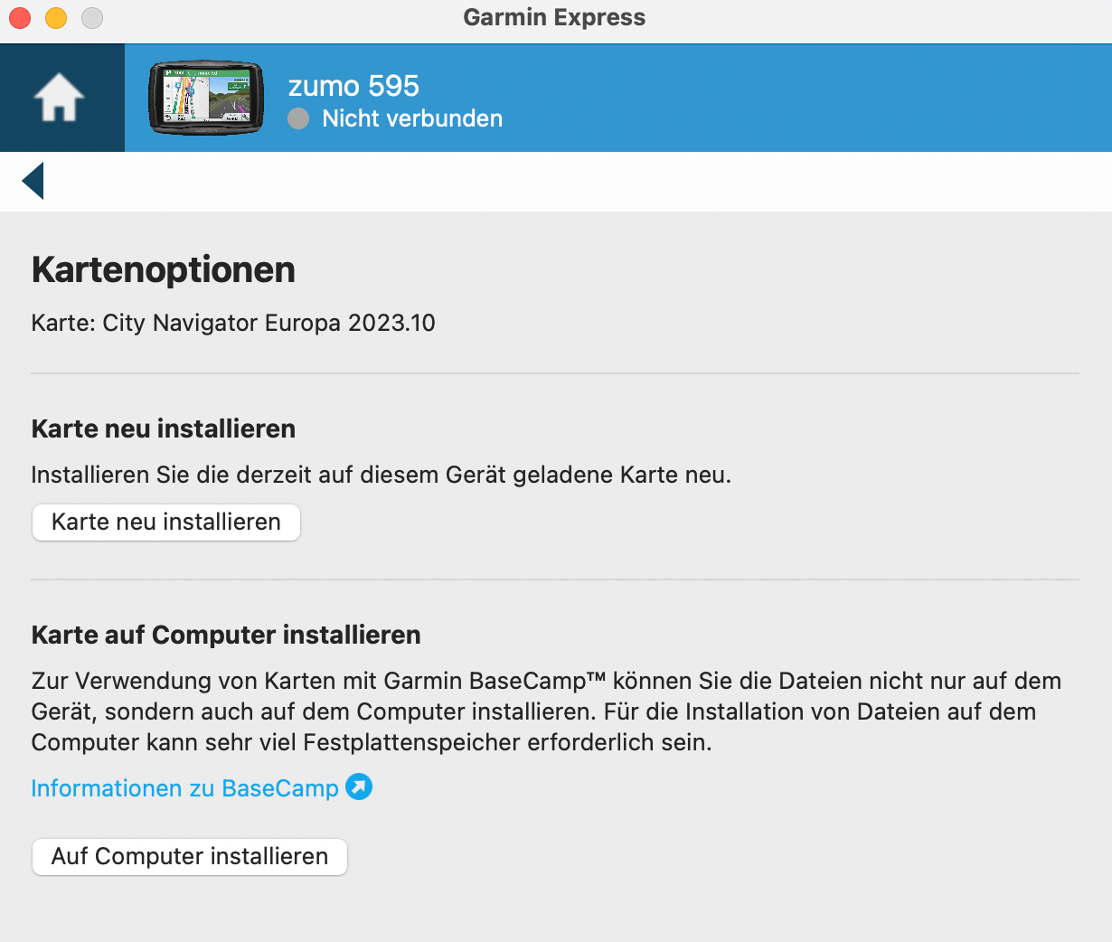Image resolution: width=1112 pixels, height=942 pixels.
Task: Click the zumo 595 device thumbnail
Action: [x=206, y=98]
